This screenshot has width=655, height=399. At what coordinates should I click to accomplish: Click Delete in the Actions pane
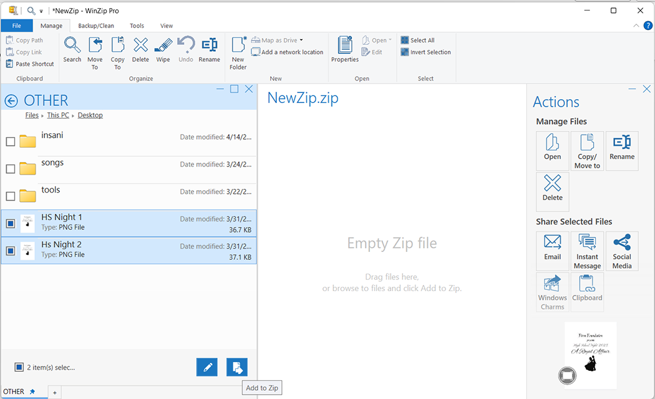click(x=552, y=191)
